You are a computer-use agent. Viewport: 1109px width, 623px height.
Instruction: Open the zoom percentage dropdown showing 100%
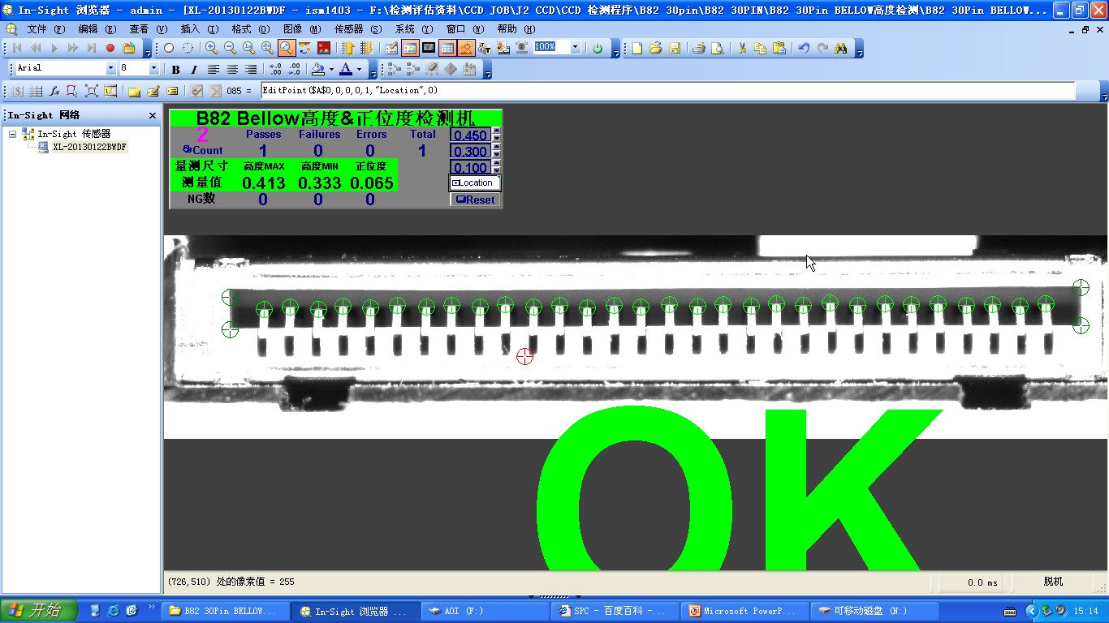[576, 48]
